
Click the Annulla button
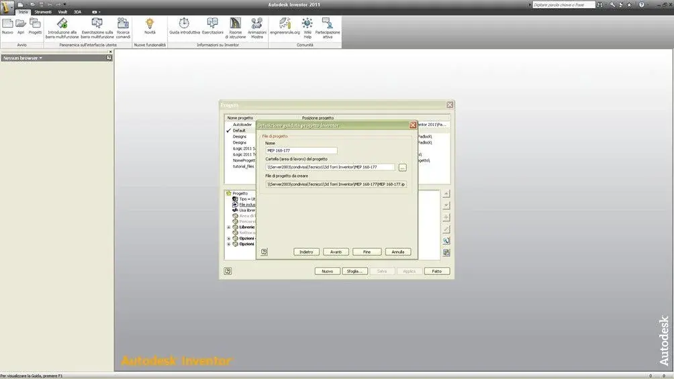click(398, 252)
